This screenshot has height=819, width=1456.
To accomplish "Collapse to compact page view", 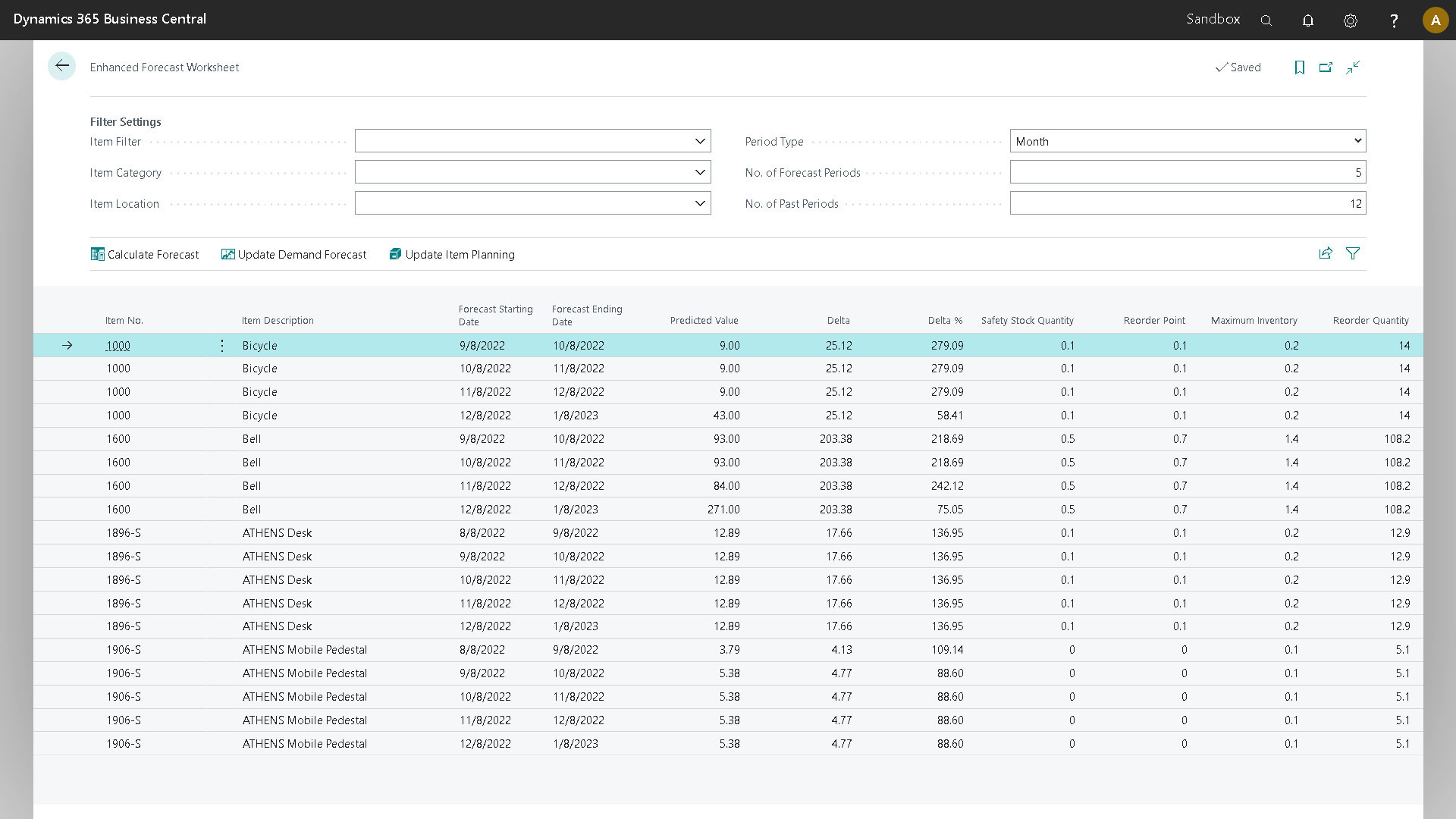I will [x=1353, y=67].
